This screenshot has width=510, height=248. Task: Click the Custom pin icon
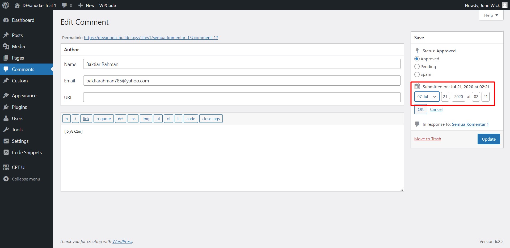[6, 81]
